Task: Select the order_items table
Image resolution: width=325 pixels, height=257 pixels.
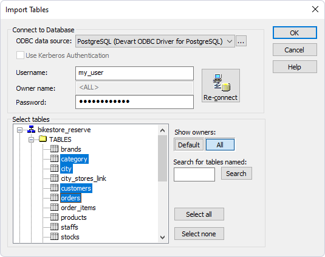Action: (78, 208)
